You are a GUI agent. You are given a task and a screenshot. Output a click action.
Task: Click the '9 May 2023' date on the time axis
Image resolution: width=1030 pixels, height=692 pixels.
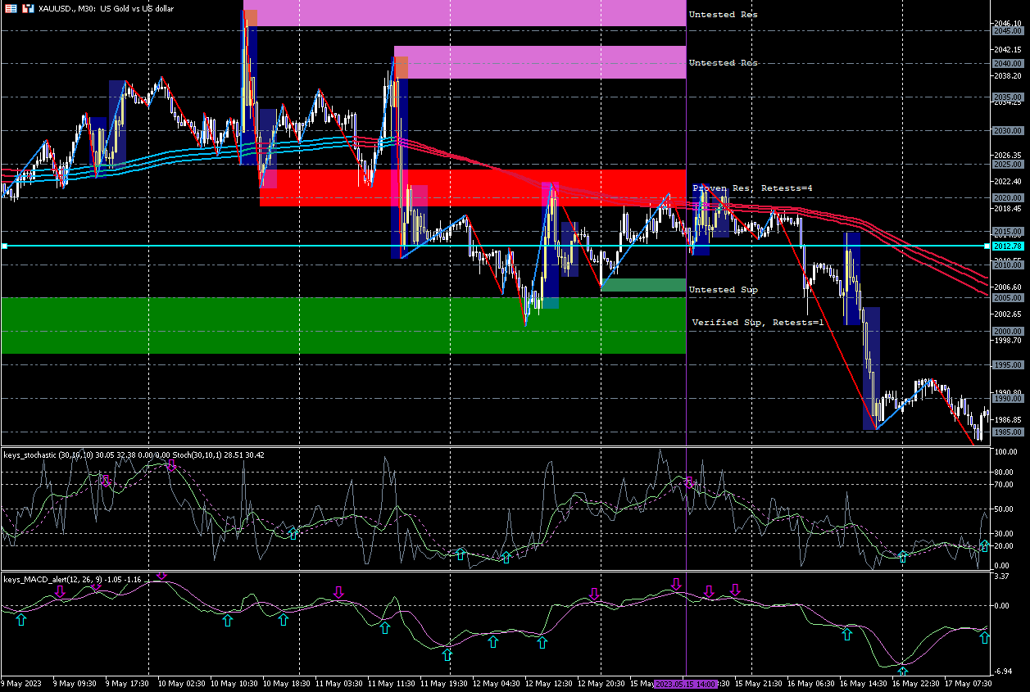pyautogui.click(x=21, y=683)
